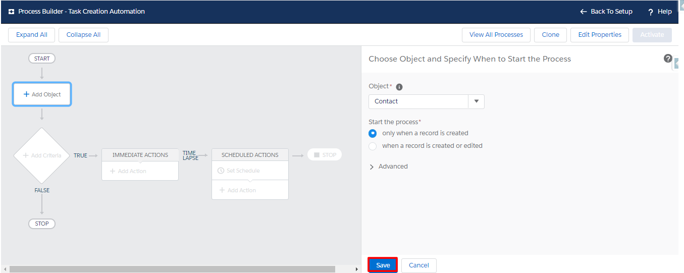Image resolution: width=684 pixels, height=273 pixels.
Task: Click the Process Builder logo icon
Action: point(11,12)
